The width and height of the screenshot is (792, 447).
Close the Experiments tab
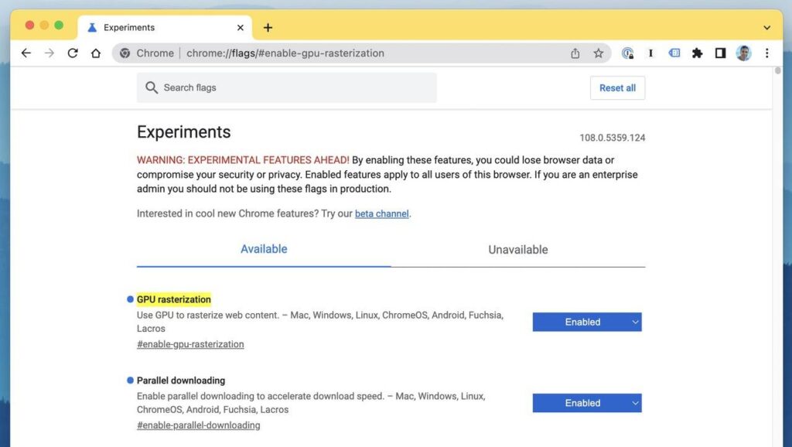coord(241,27)
